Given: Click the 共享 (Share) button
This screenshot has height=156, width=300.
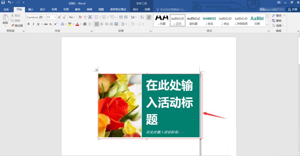Looking at the screenshot, I should [292, 9].
